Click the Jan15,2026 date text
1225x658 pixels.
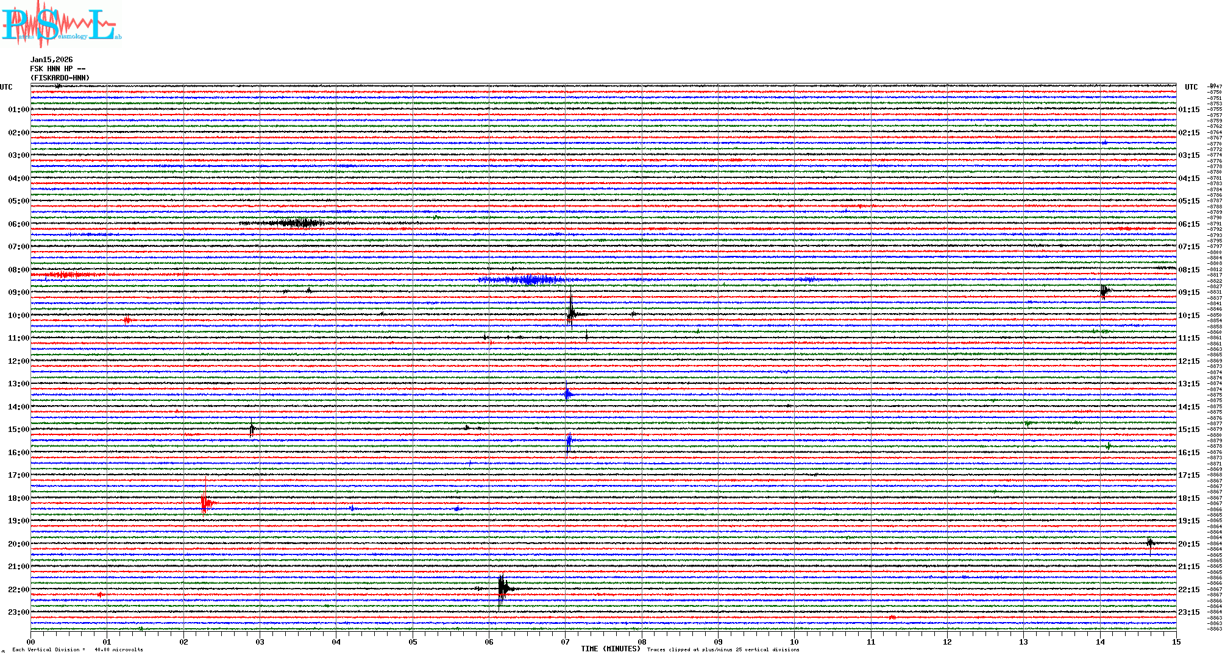[x=51, y=60]
